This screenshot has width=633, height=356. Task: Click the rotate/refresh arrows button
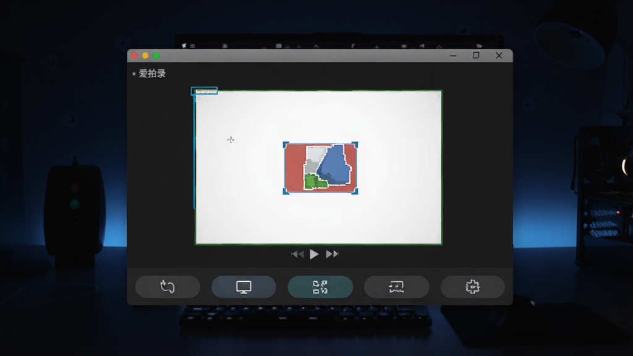tap(168, 287)
